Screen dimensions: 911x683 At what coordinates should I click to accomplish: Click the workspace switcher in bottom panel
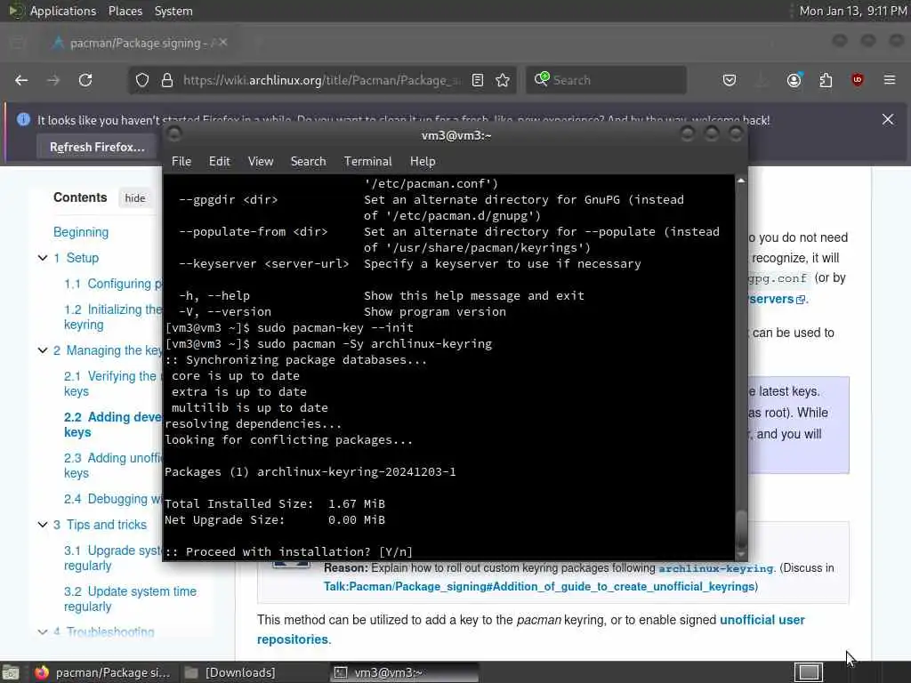click(809, 672)
